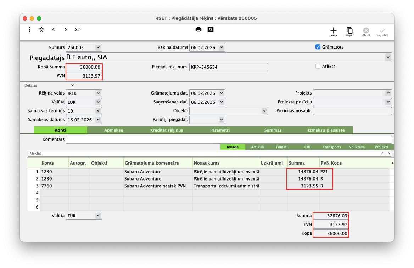Open the Rēķina veids dropdown
The image size is (414, 268).
coord(98,93)
